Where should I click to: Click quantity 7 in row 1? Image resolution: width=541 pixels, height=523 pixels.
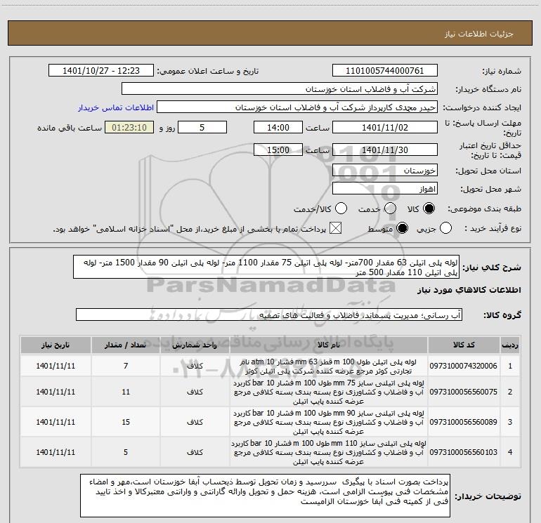coord(126,366)
